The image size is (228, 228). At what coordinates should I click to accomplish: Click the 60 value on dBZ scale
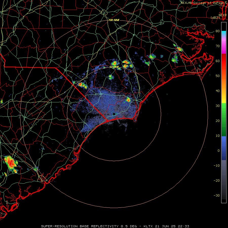coord(218,61)
